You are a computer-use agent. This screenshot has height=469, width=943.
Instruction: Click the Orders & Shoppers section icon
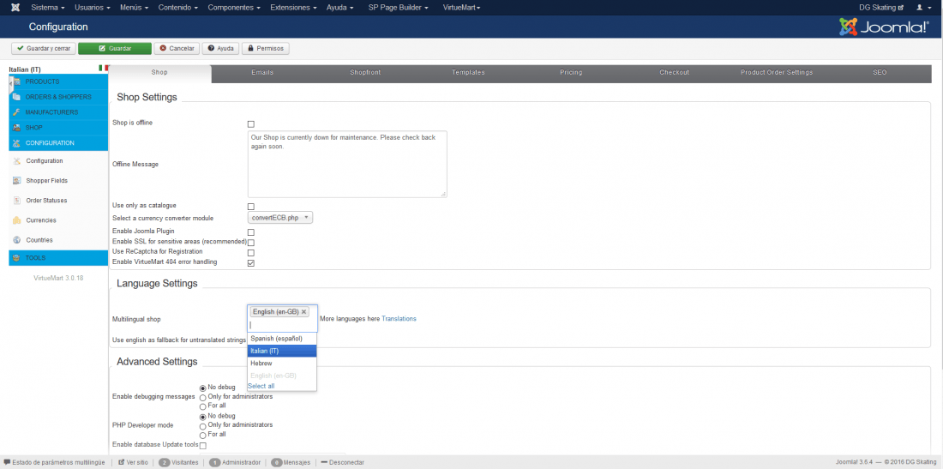point(17,97)
